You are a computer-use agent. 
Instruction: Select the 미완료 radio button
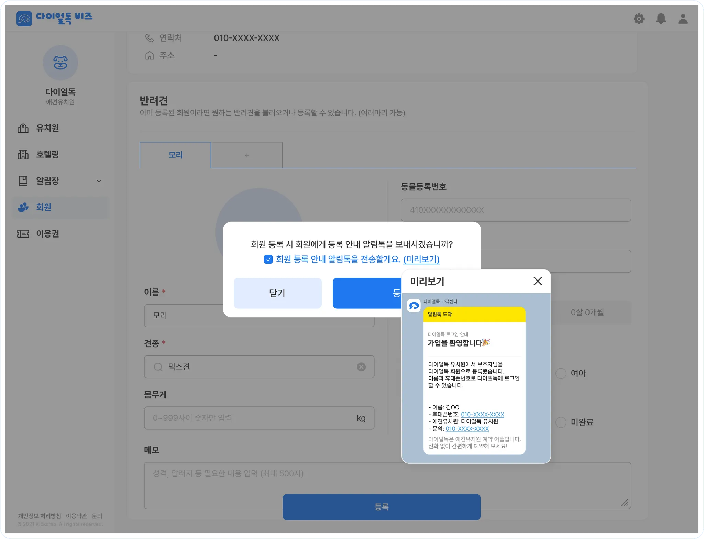click(561, 422)
